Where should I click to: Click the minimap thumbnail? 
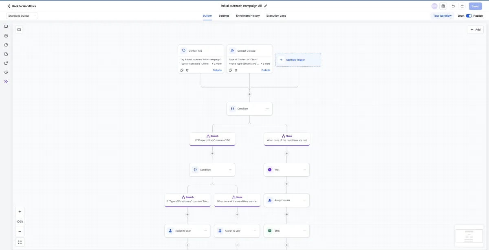pyautogui.click(x=469, y=236)
